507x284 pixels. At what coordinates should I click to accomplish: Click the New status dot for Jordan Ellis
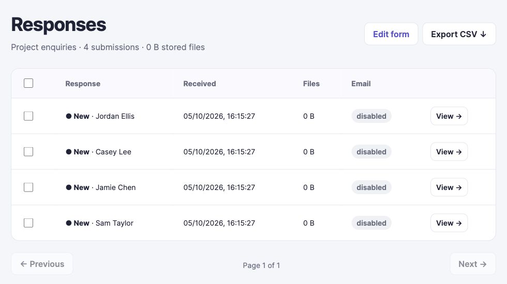68,116
